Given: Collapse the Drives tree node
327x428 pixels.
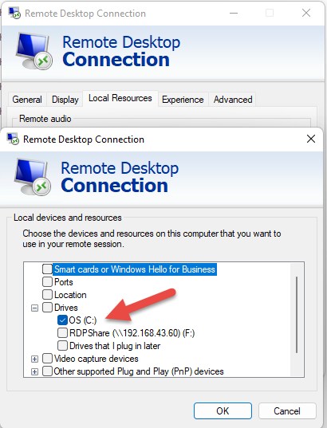Looking at the screenshot, I should [x=34, y=308].
